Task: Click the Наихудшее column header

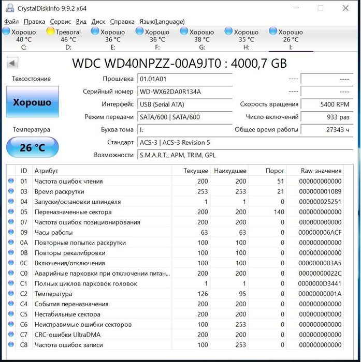Action: point(229,171)
